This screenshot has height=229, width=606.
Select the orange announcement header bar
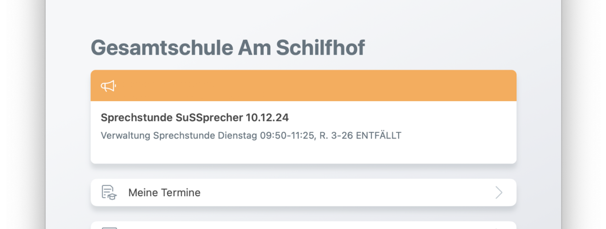click(x=303, y=86)
